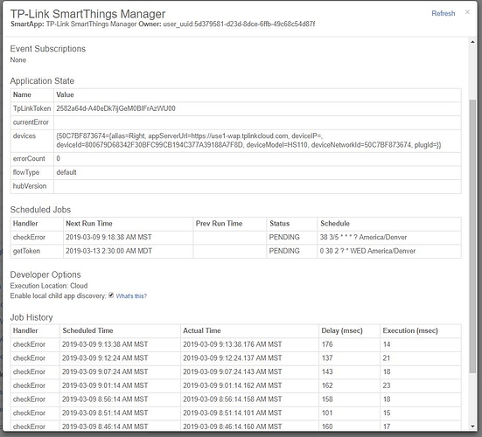Click scheduled time 2019-03-09 9:07:24 AM MST

105,372
